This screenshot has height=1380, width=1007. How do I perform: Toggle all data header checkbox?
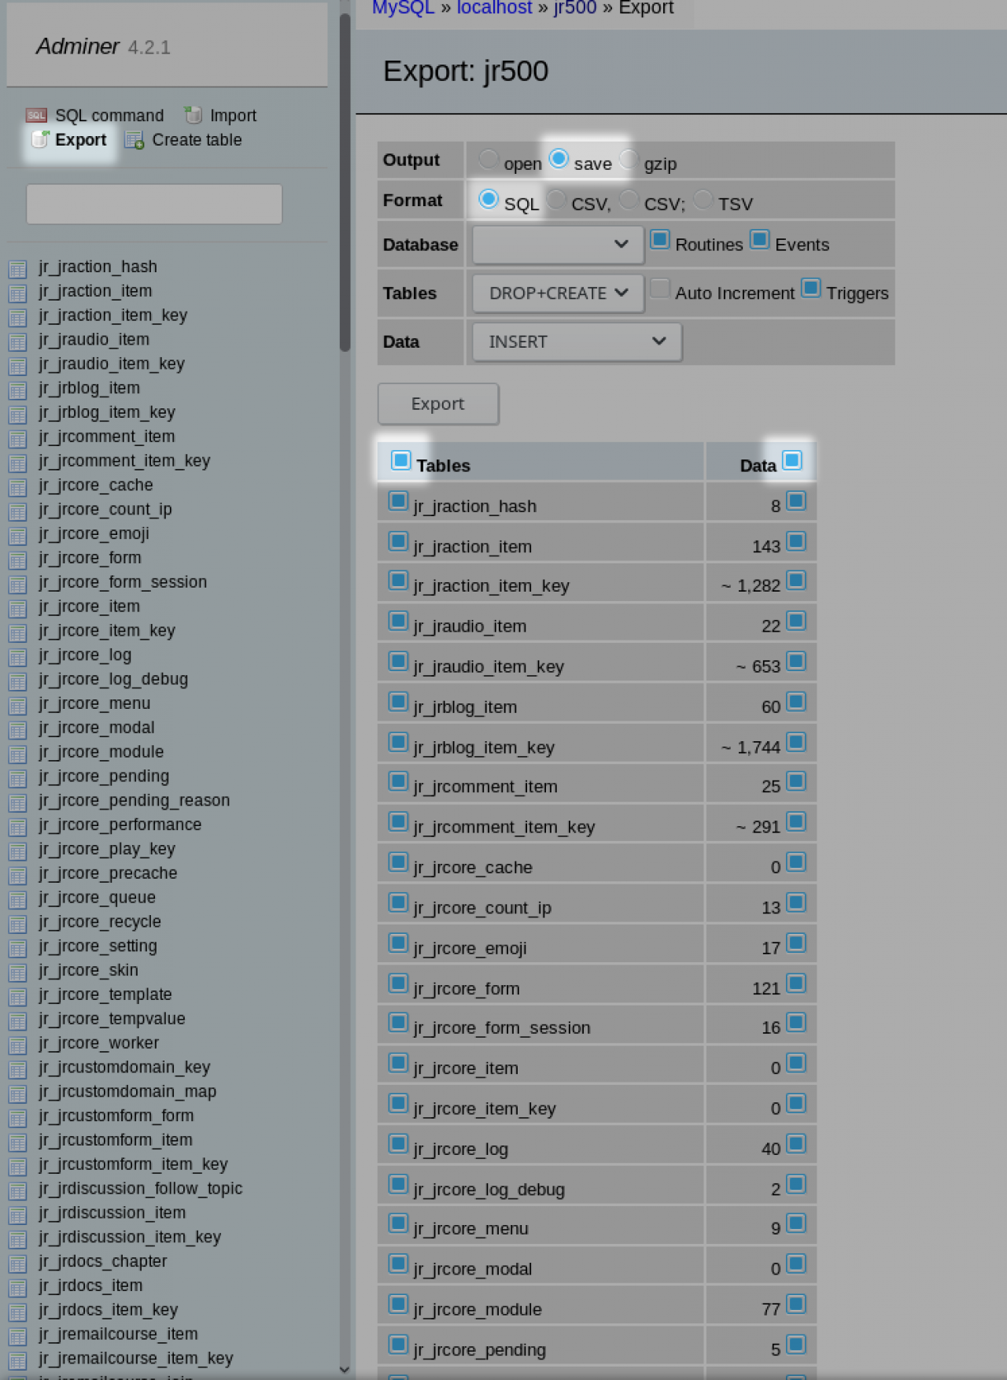click(792, 460)
